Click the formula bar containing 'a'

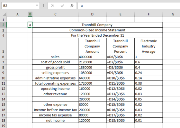(x=129, y=5)
